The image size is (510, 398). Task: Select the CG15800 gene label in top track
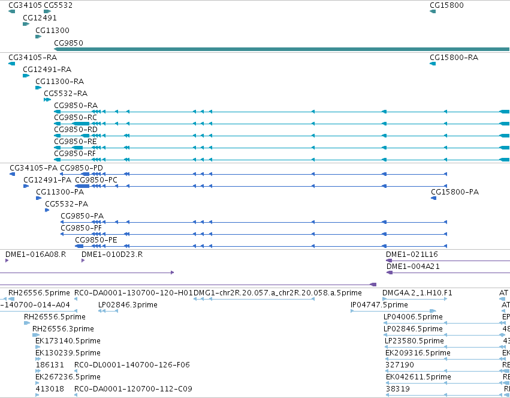(x=446, y=5)
